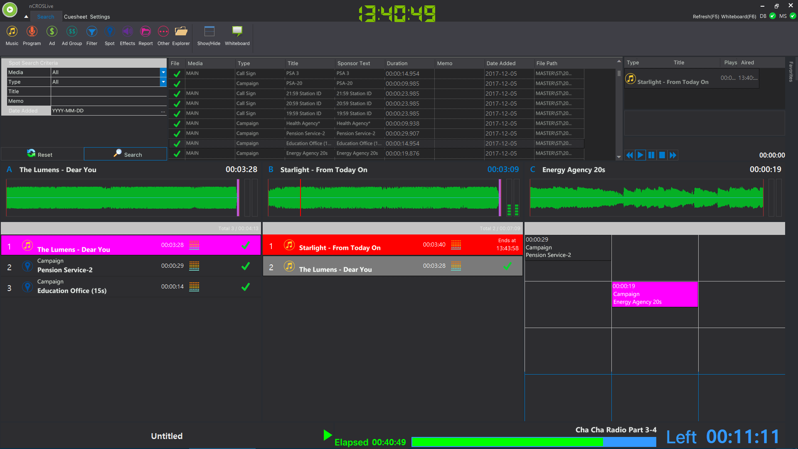Reset the spot search criteria
This screenshot has height=449, width=798.
pos(42,154)
